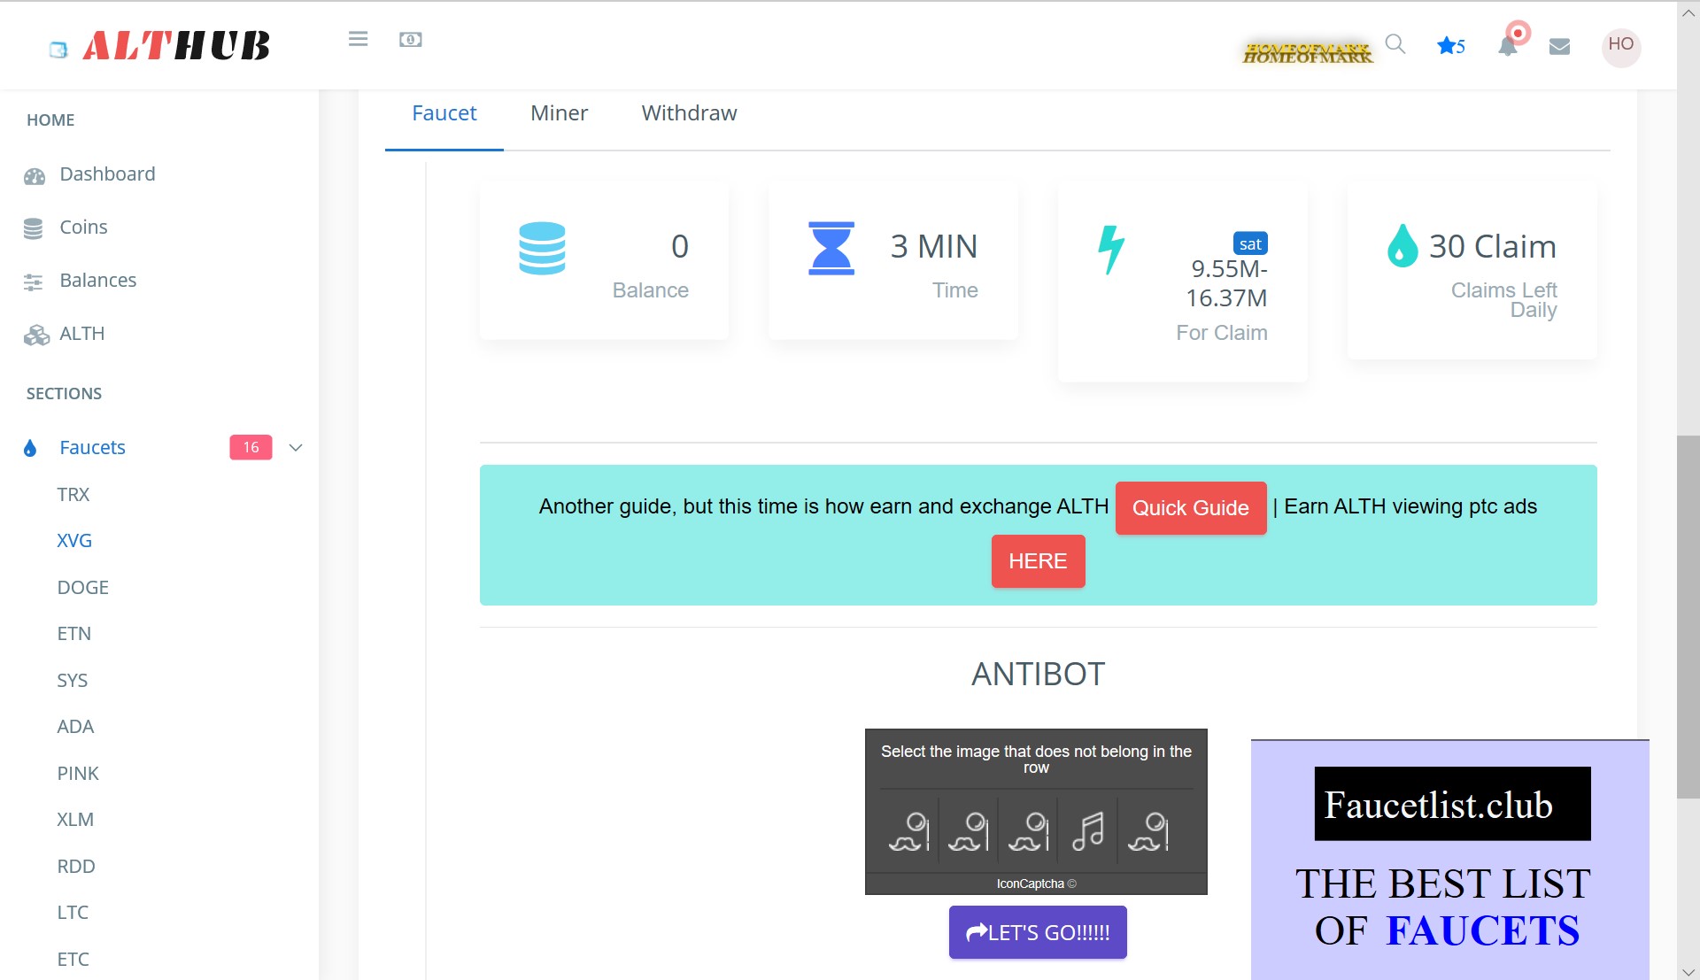Select the music note captcha image

pyautogui.click(x=1088, y=830)
